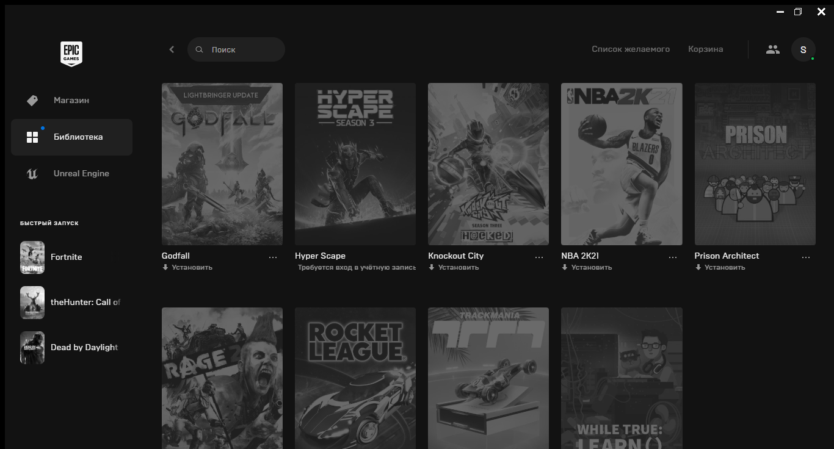Click the NBA 2K21 title text
The image size is (834, 449).
pos(580,256)
